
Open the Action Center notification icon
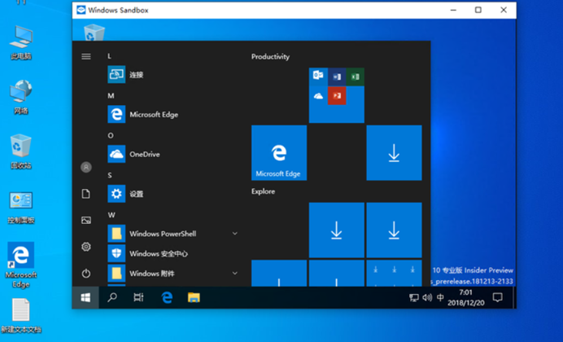pos(498,297)
